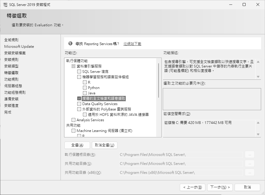Check 機器學習服務和語言延伸模組 feature
This screenshot has width=265, height=195.
(x=79, y=77)
